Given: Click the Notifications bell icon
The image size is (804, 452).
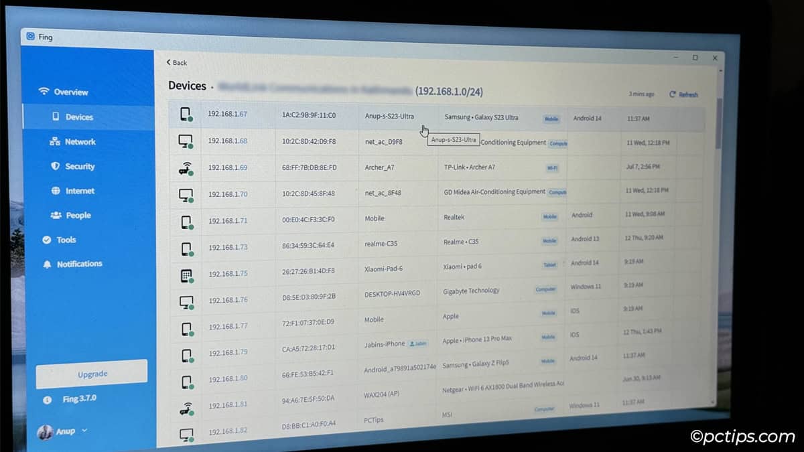Looking at the screenshot, I should (x=46, y=263).
